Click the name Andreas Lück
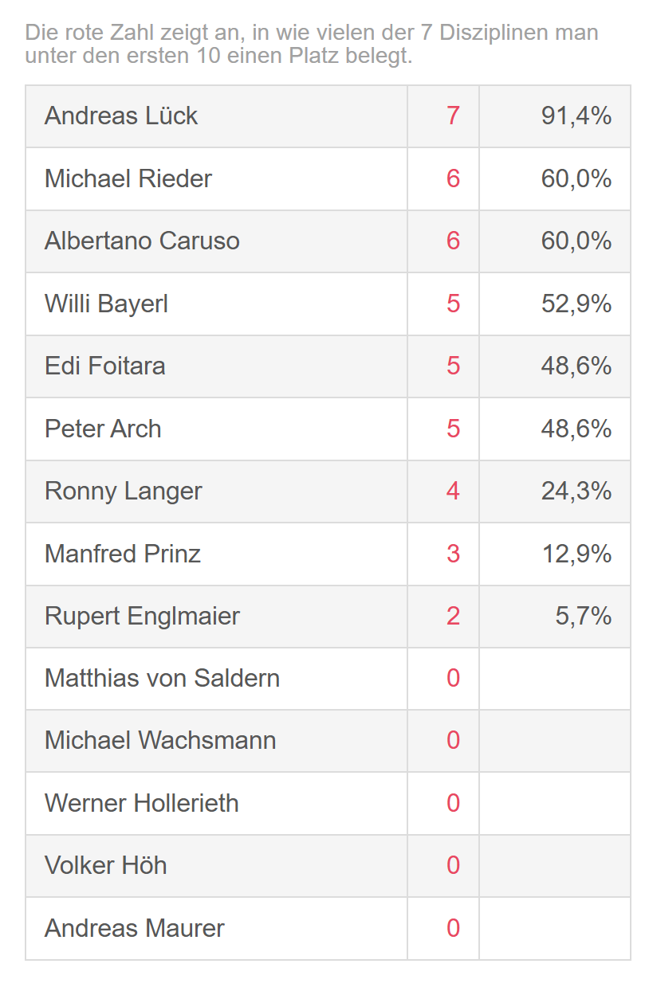 pyautogui.click(x=121, y=116)
